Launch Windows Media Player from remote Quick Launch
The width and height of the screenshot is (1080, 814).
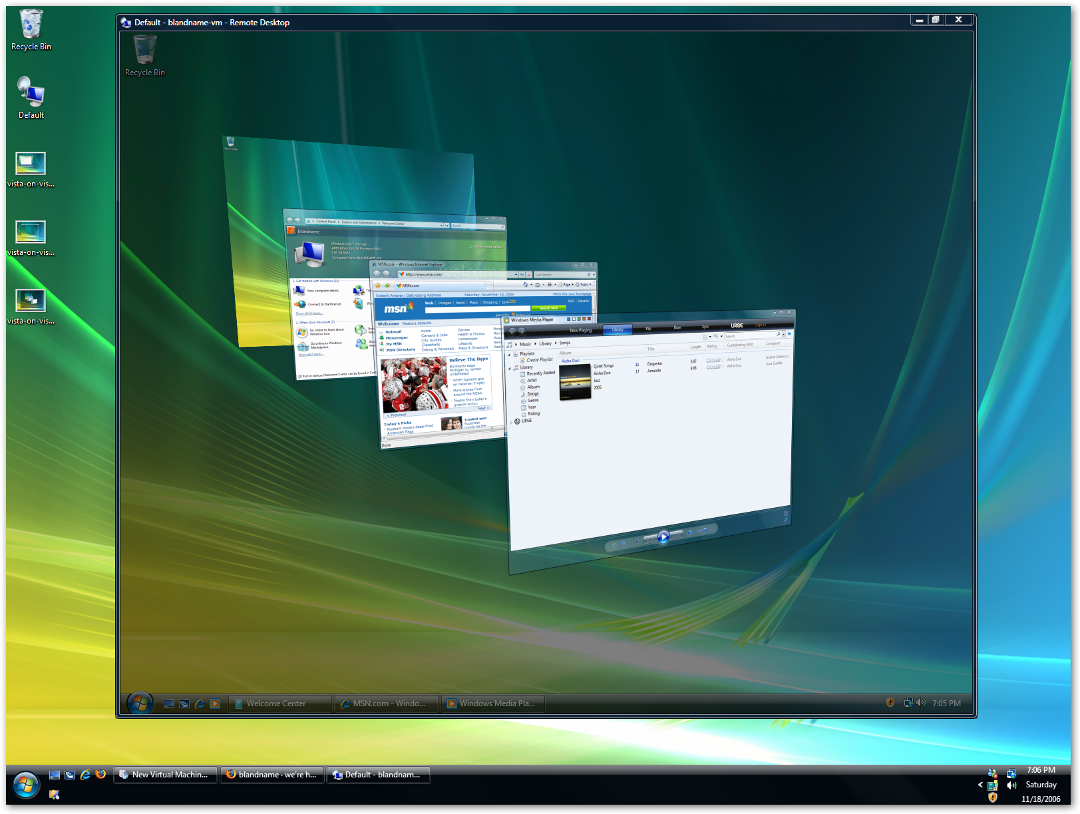(215, 704)
